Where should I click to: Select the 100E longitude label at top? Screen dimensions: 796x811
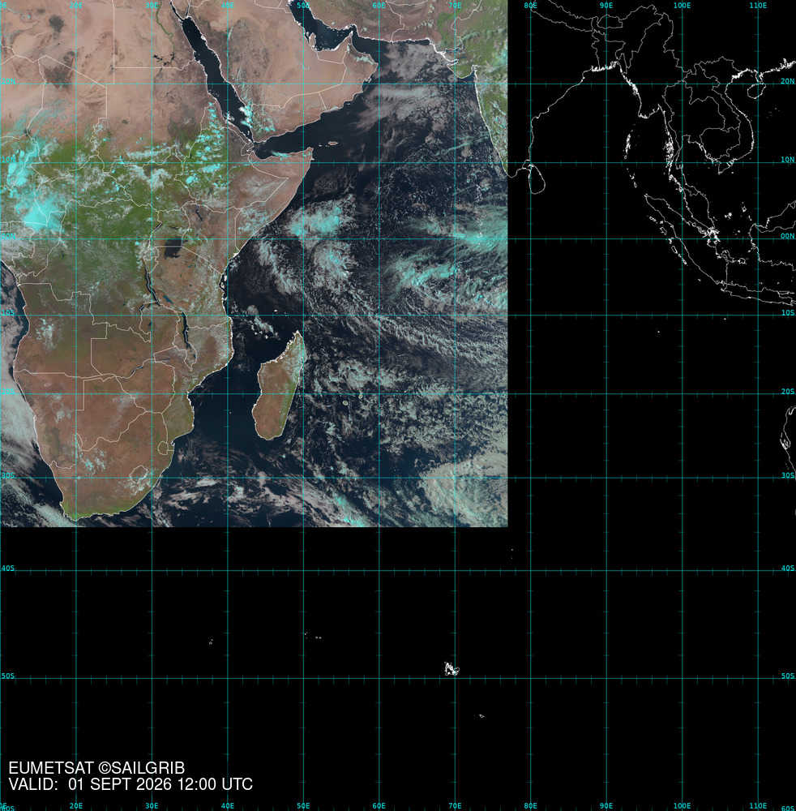(682, 5)
